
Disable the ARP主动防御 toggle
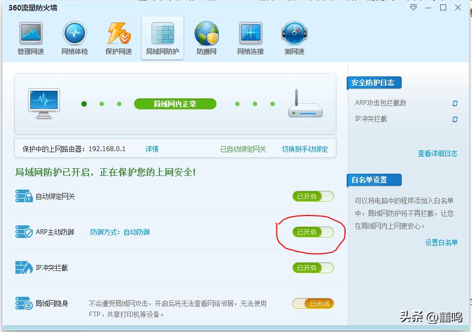click(313, 232)
